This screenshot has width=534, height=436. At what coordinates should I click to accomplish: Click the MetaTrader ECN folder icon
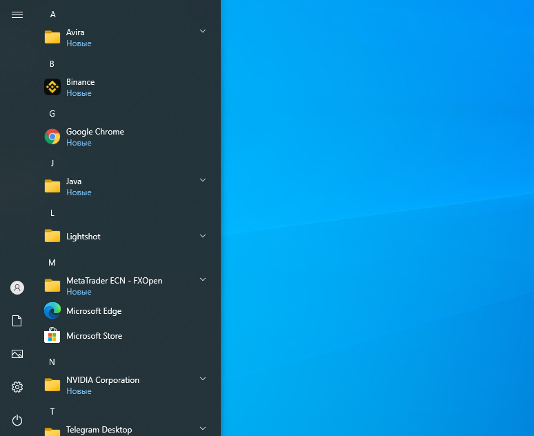point(52,286)
